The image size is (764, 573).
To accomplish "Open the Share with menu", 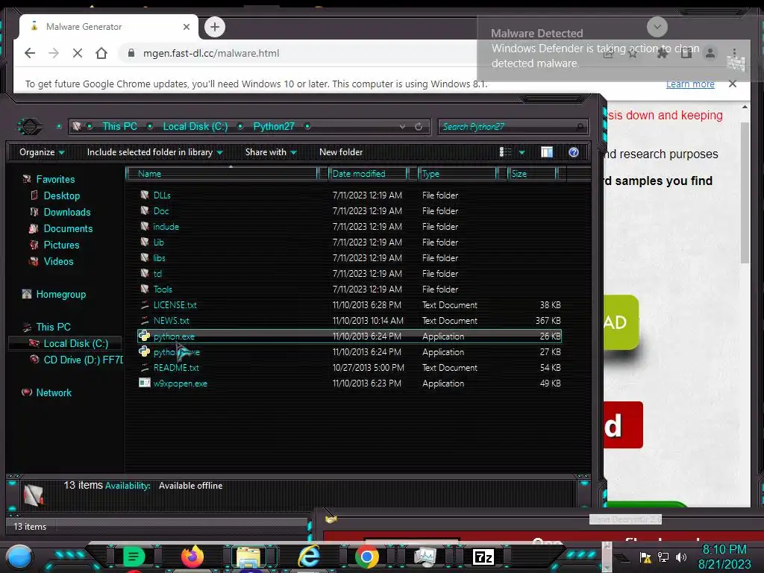I will [x=271, y=152].
